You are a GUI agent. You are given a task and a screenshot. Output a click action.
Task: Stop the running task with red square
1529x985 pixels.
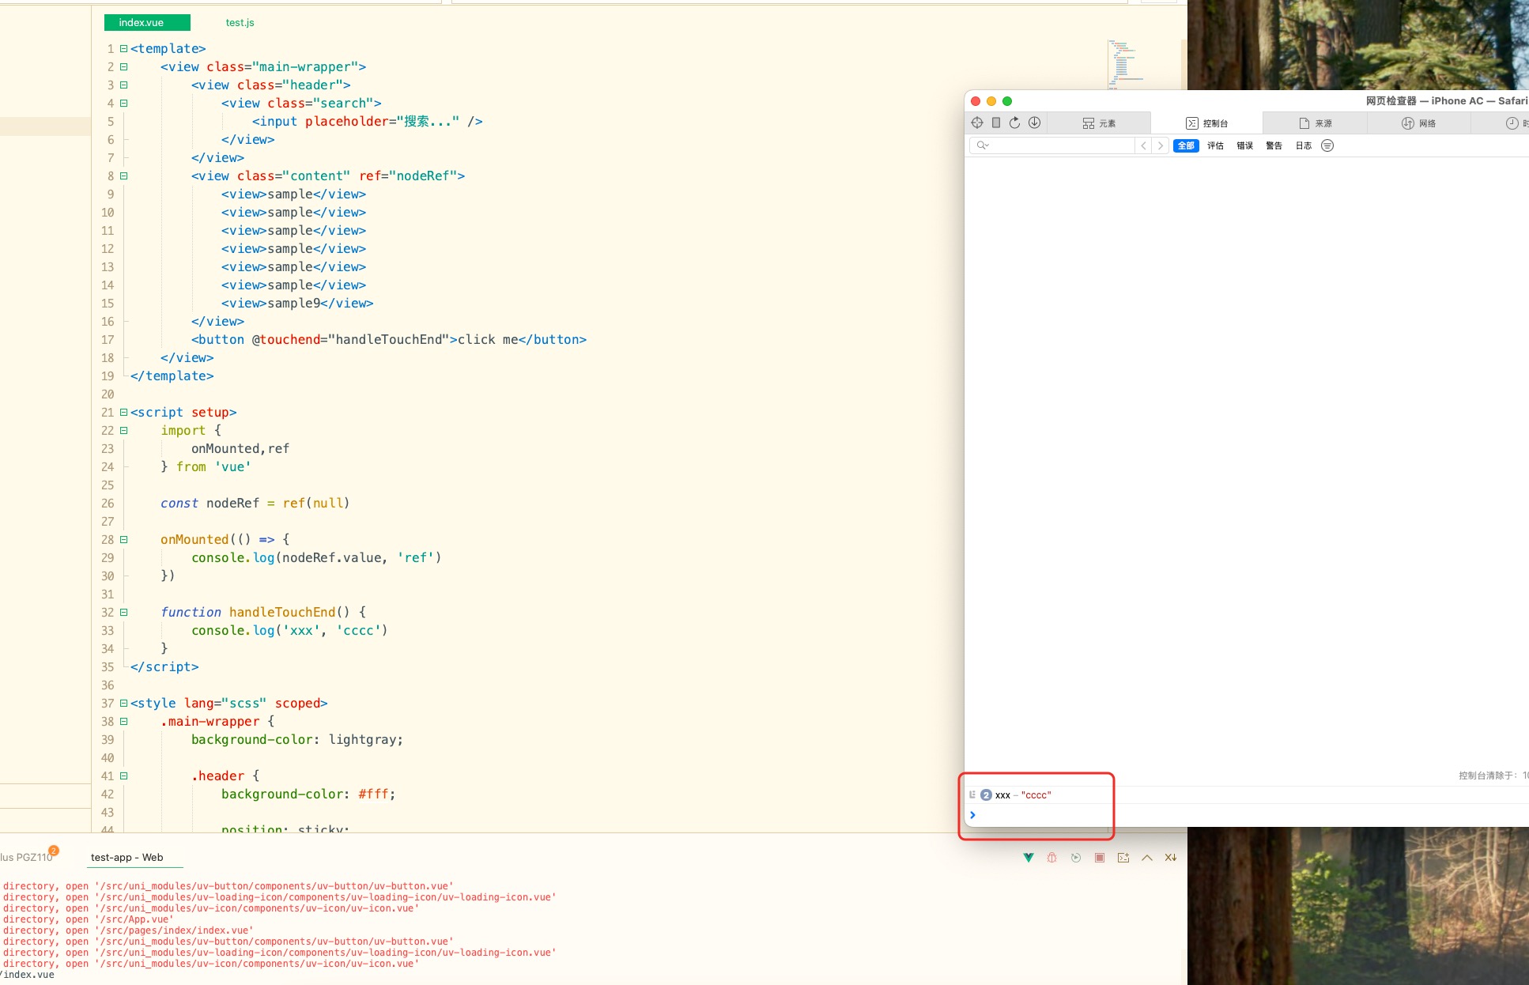pos(1100,858)
